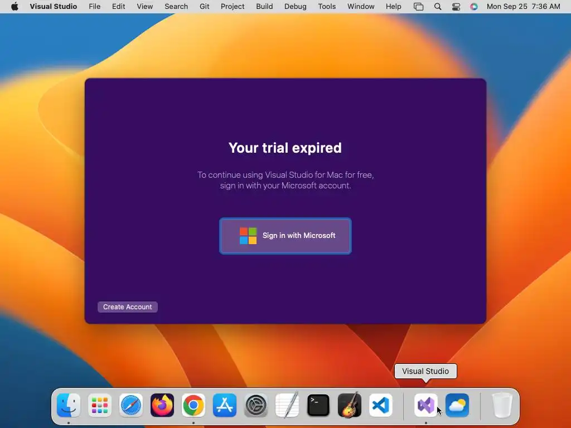Open the View menu
The height and width of the screenshot is (428, 571).
coord(144,7)
